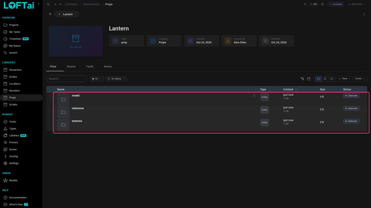The width and height of the screenshot is (371, 208).
Task: Go up a level with the up arrow
Action: click(50, 14)
